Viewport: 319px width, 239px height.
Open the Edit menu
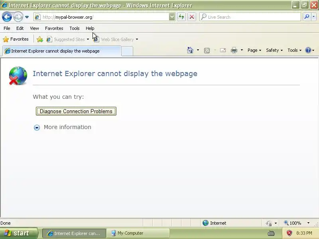(x=20, y=28)
